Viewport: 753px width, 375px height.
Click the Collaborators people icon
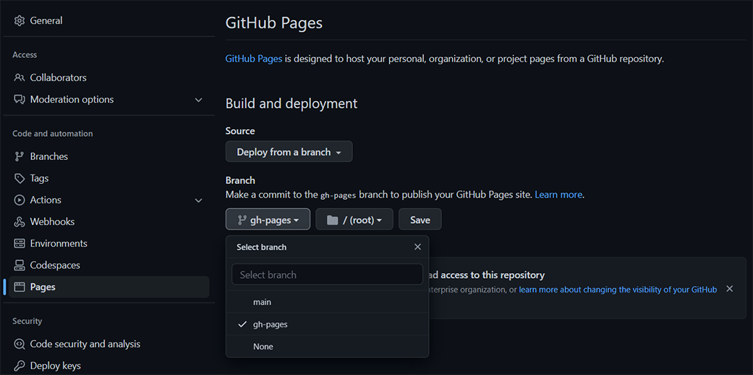click(x=20, y=77)
